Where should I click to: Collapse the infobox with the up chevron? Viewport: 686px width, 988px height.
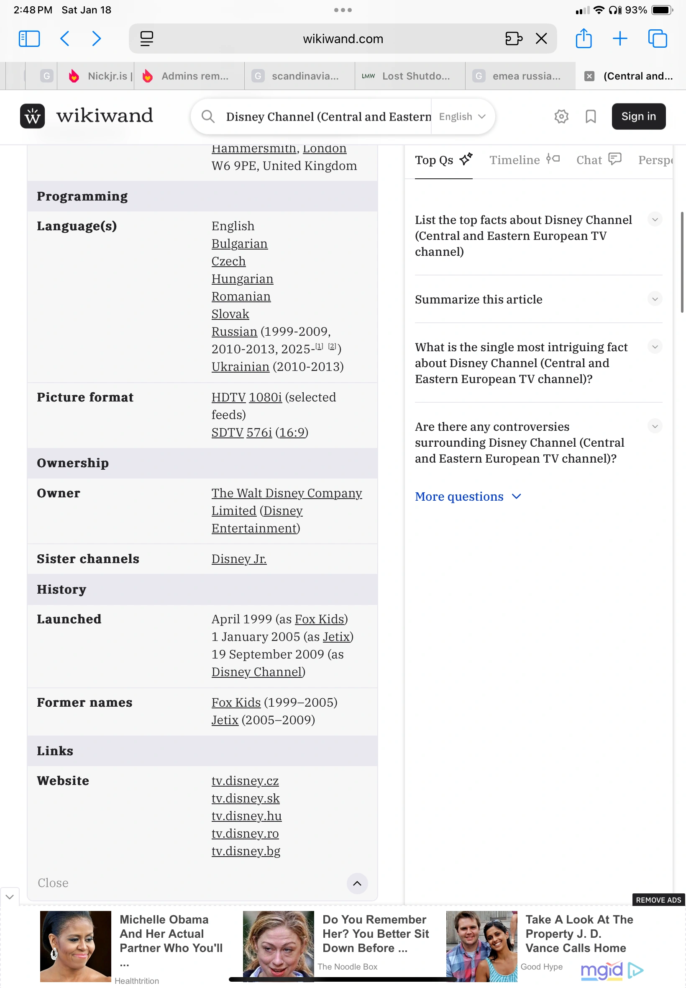coord(357,883)
